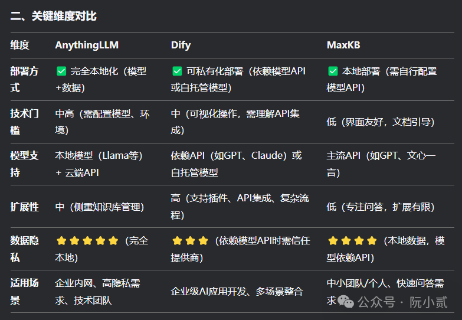Click the cell 本地模型（Llama等）+ 云端API

[99, 164]
